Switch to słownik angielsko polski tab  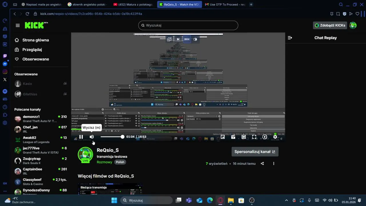tap(87, 5)
